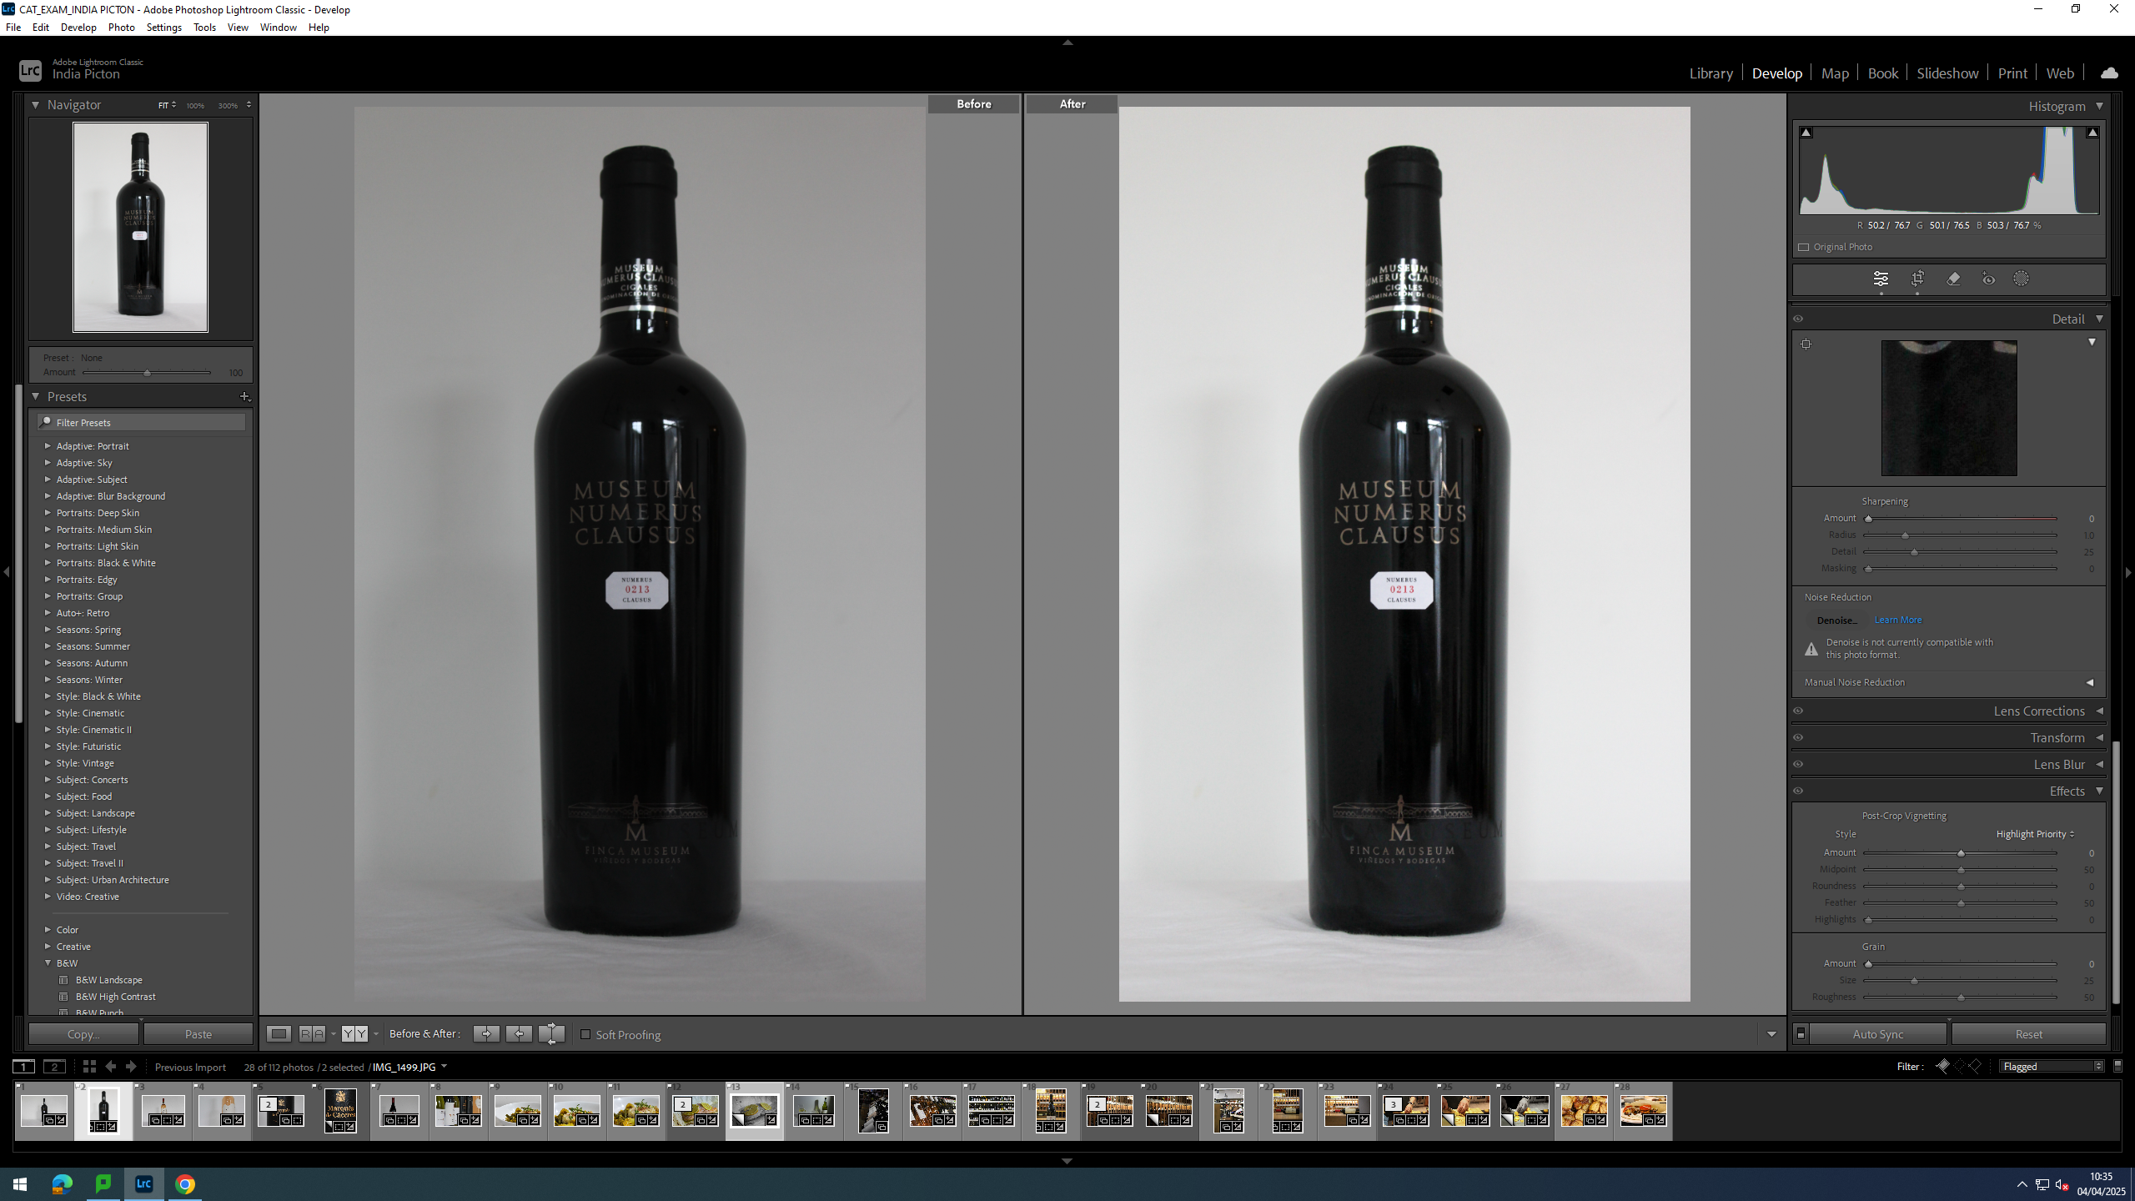Image resolution: width=2135 pixels, height=1201 pixels.
Task: Go to Library Grid view icon
Action: click(89, 1066)
